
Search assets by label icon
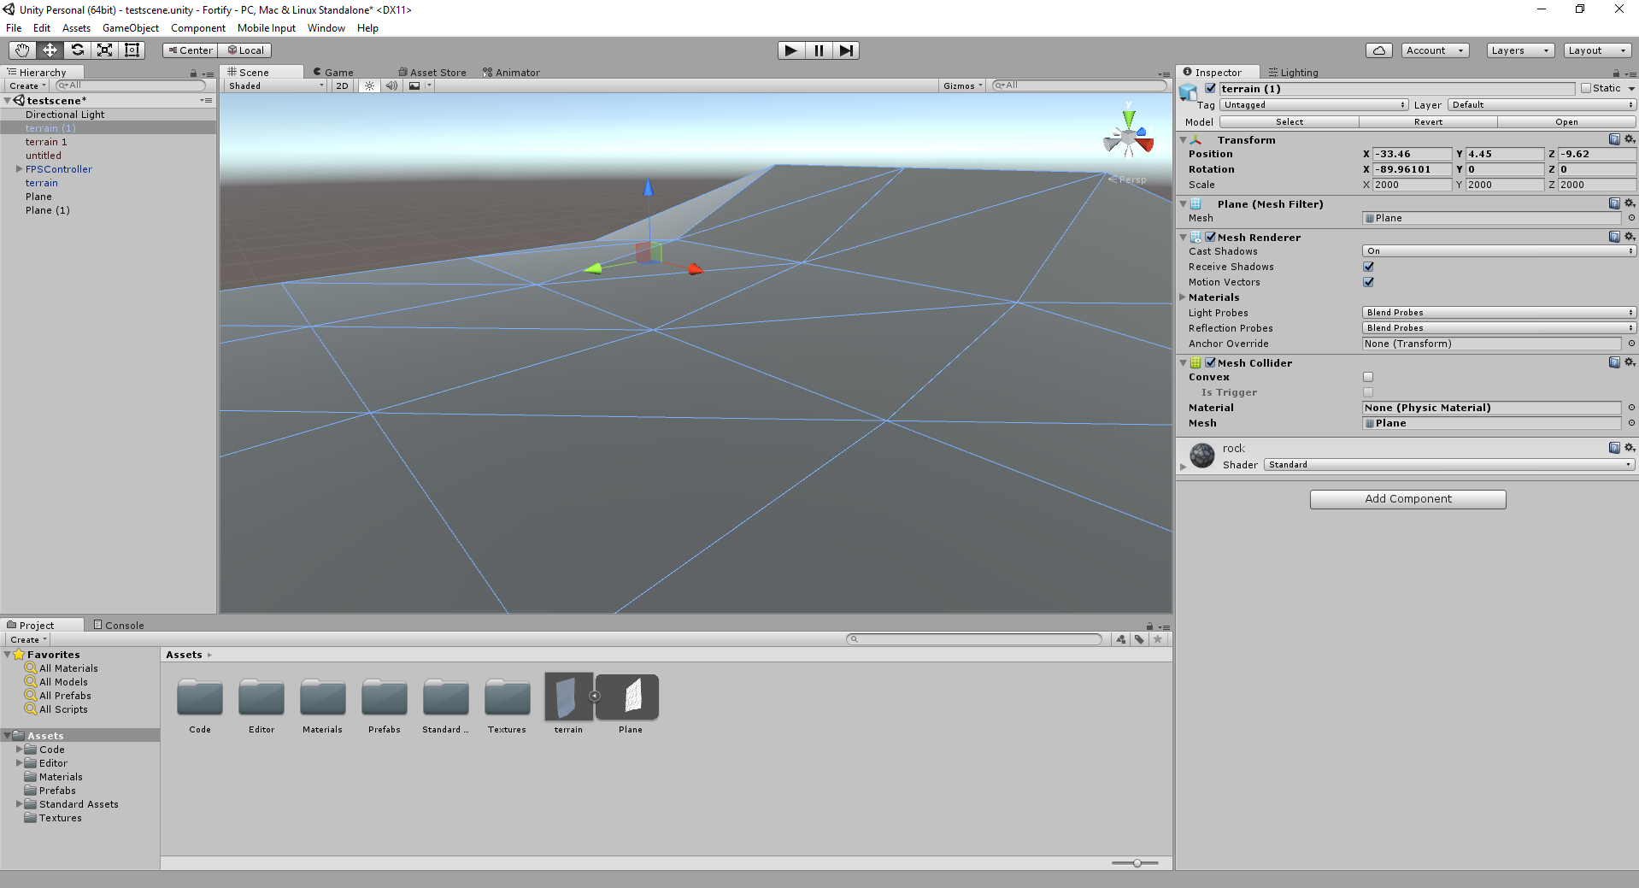tap(1139, 639)
